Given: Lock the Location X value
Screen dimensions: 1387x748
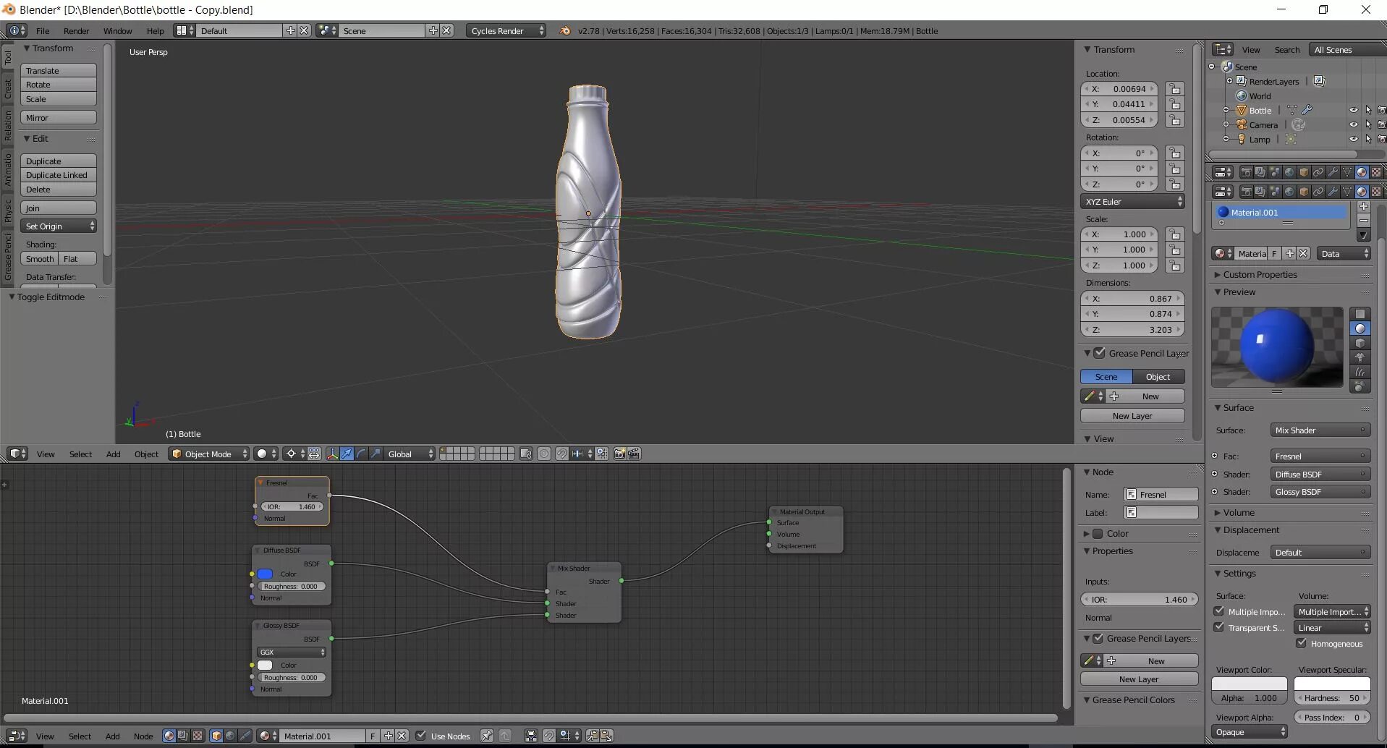Looking at the screenshot, I should pos(1175,89).
